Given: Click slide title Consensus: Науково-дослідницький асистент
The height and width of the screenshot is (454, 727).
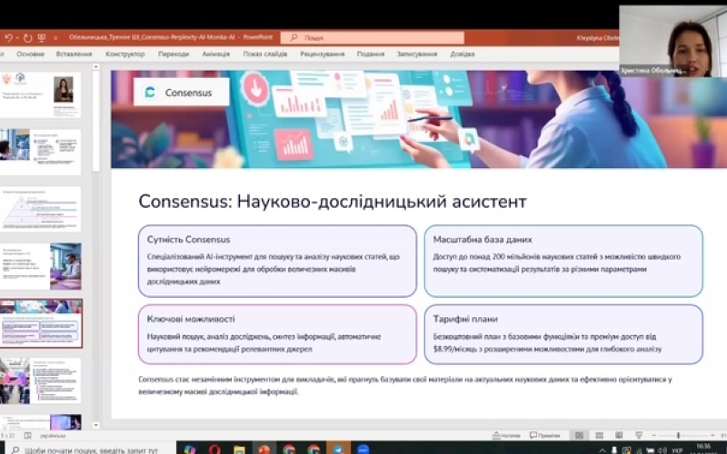Looking at the screenshot, I should 333,202.
